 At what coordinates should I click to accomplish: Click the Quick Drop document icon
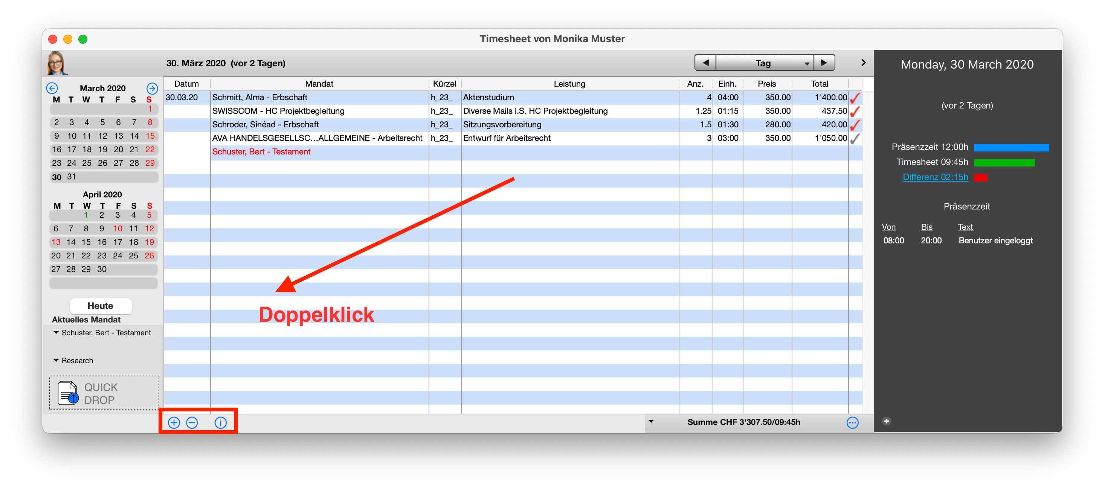click(68, 393)
